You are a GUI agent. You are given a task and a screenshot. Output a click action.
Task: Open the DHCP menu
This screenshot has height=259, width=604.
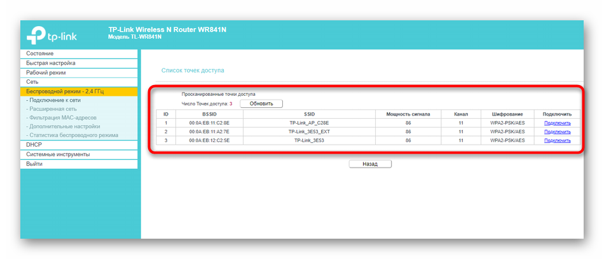[79, 145]
